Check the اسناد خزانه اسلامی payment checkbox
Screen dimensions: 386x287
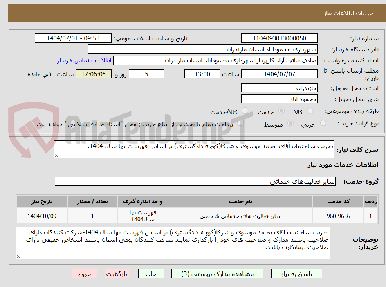(241, 122)
